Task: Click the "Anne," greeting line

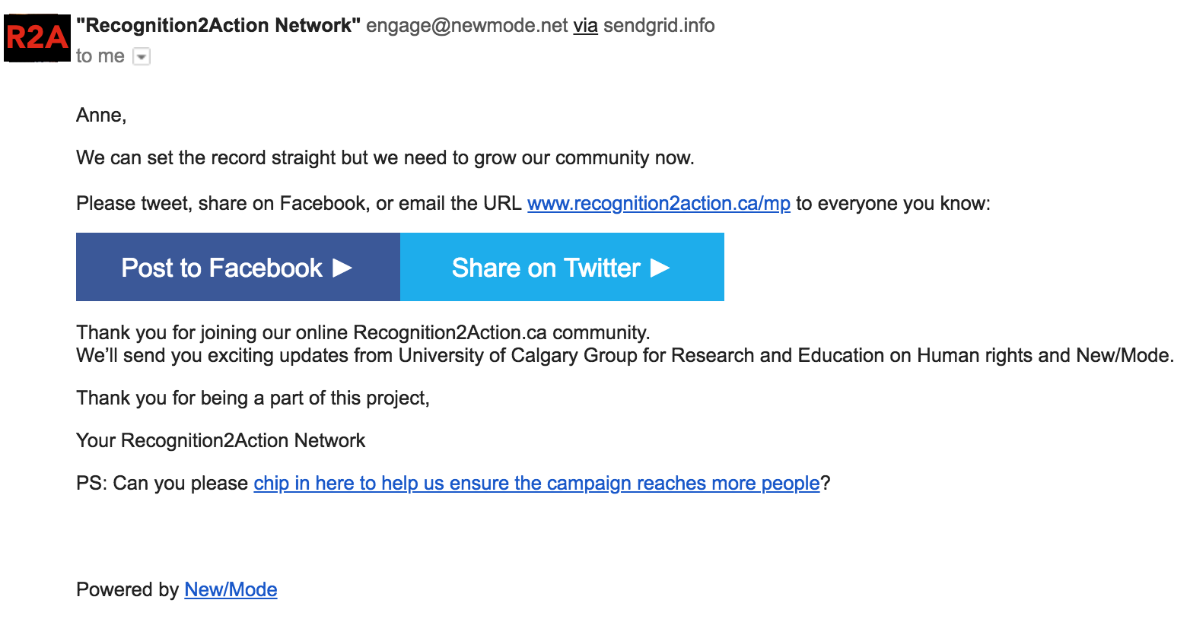Action: [x=101, y=116]
